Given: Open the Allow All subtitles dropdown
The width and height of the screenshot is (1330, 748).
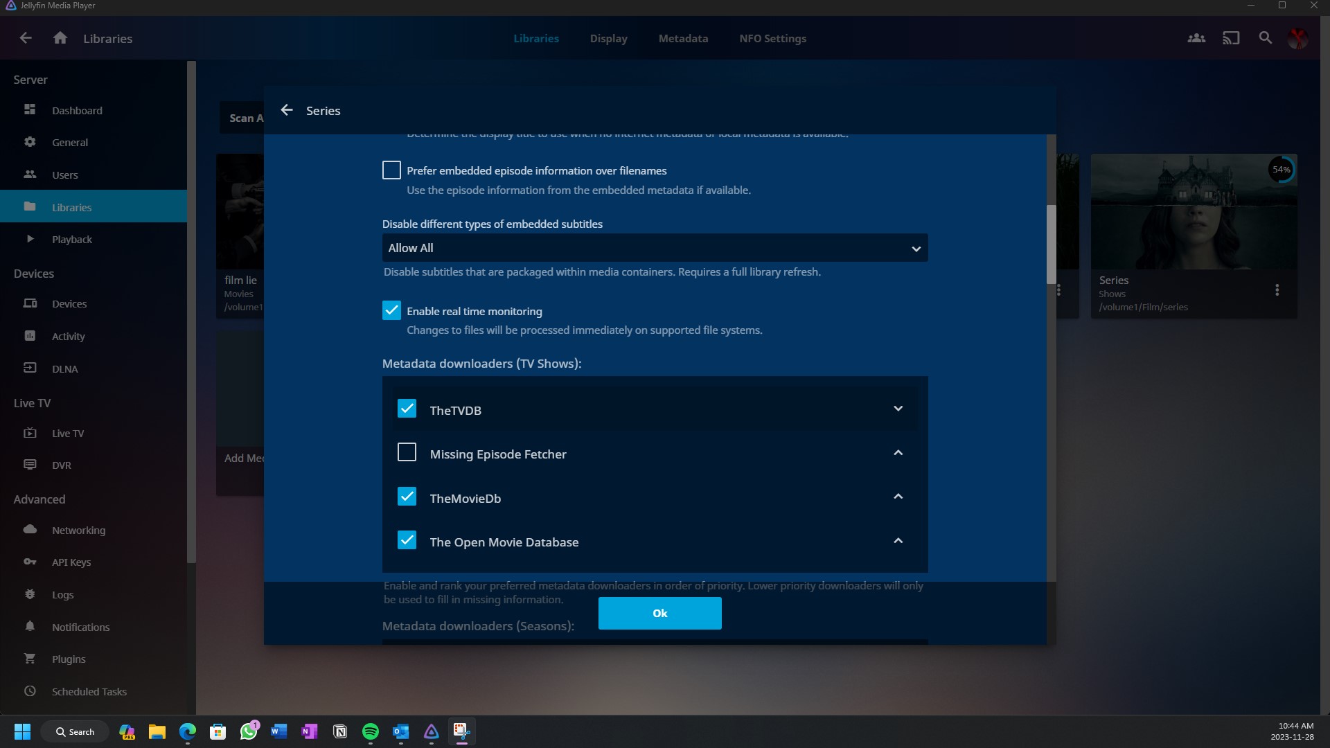Looking at the screenshot, I should click(x=655, y=248).
